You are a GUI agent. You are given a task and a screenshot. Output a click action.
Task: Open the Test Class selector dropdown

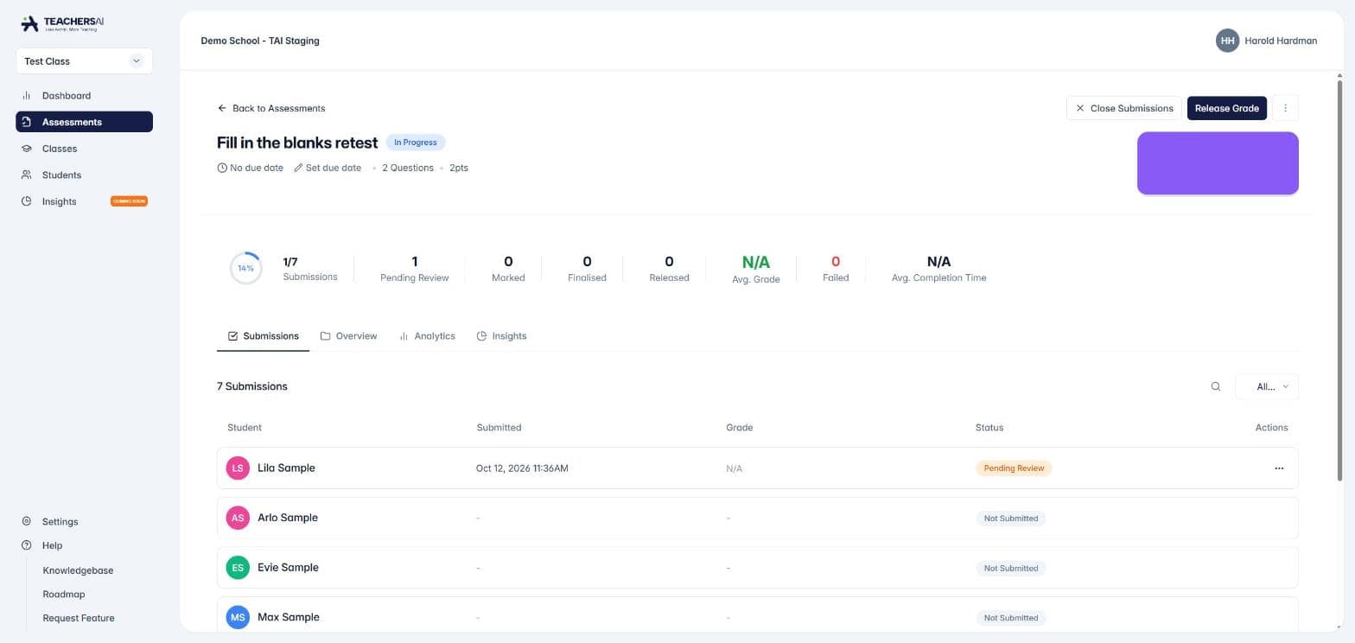[x=84, y=61]
